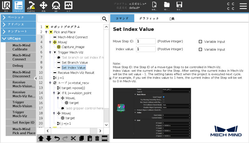
Task: Collapse the ロボットプログラム root node
Action: click(47, 27)
